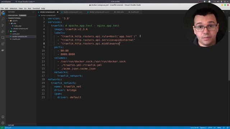Open the Selection menu
The width and height of the screenshot is (230, 129).
13,9
